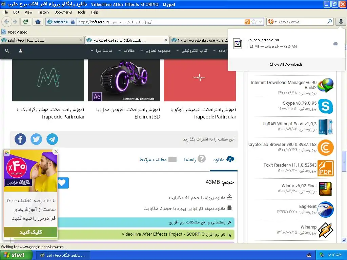Click the Skype logo icon
This screenshot has width=347, height=260.
pos(326,107)
